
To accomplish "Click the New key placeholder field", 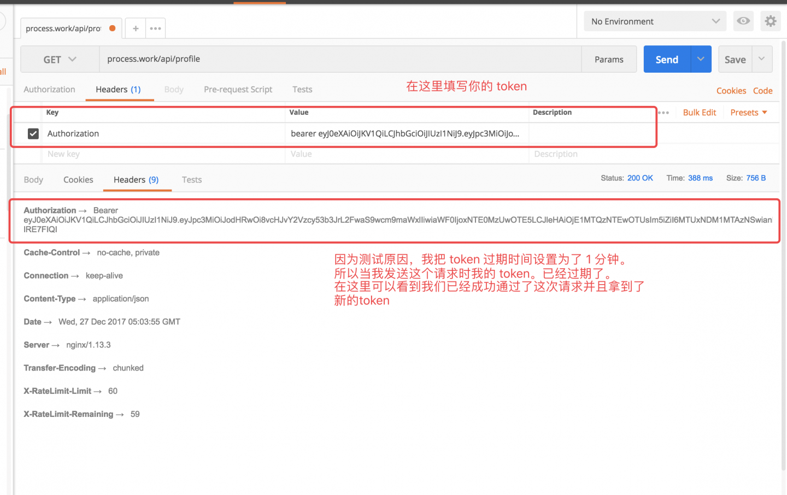I will click(163, 154).
